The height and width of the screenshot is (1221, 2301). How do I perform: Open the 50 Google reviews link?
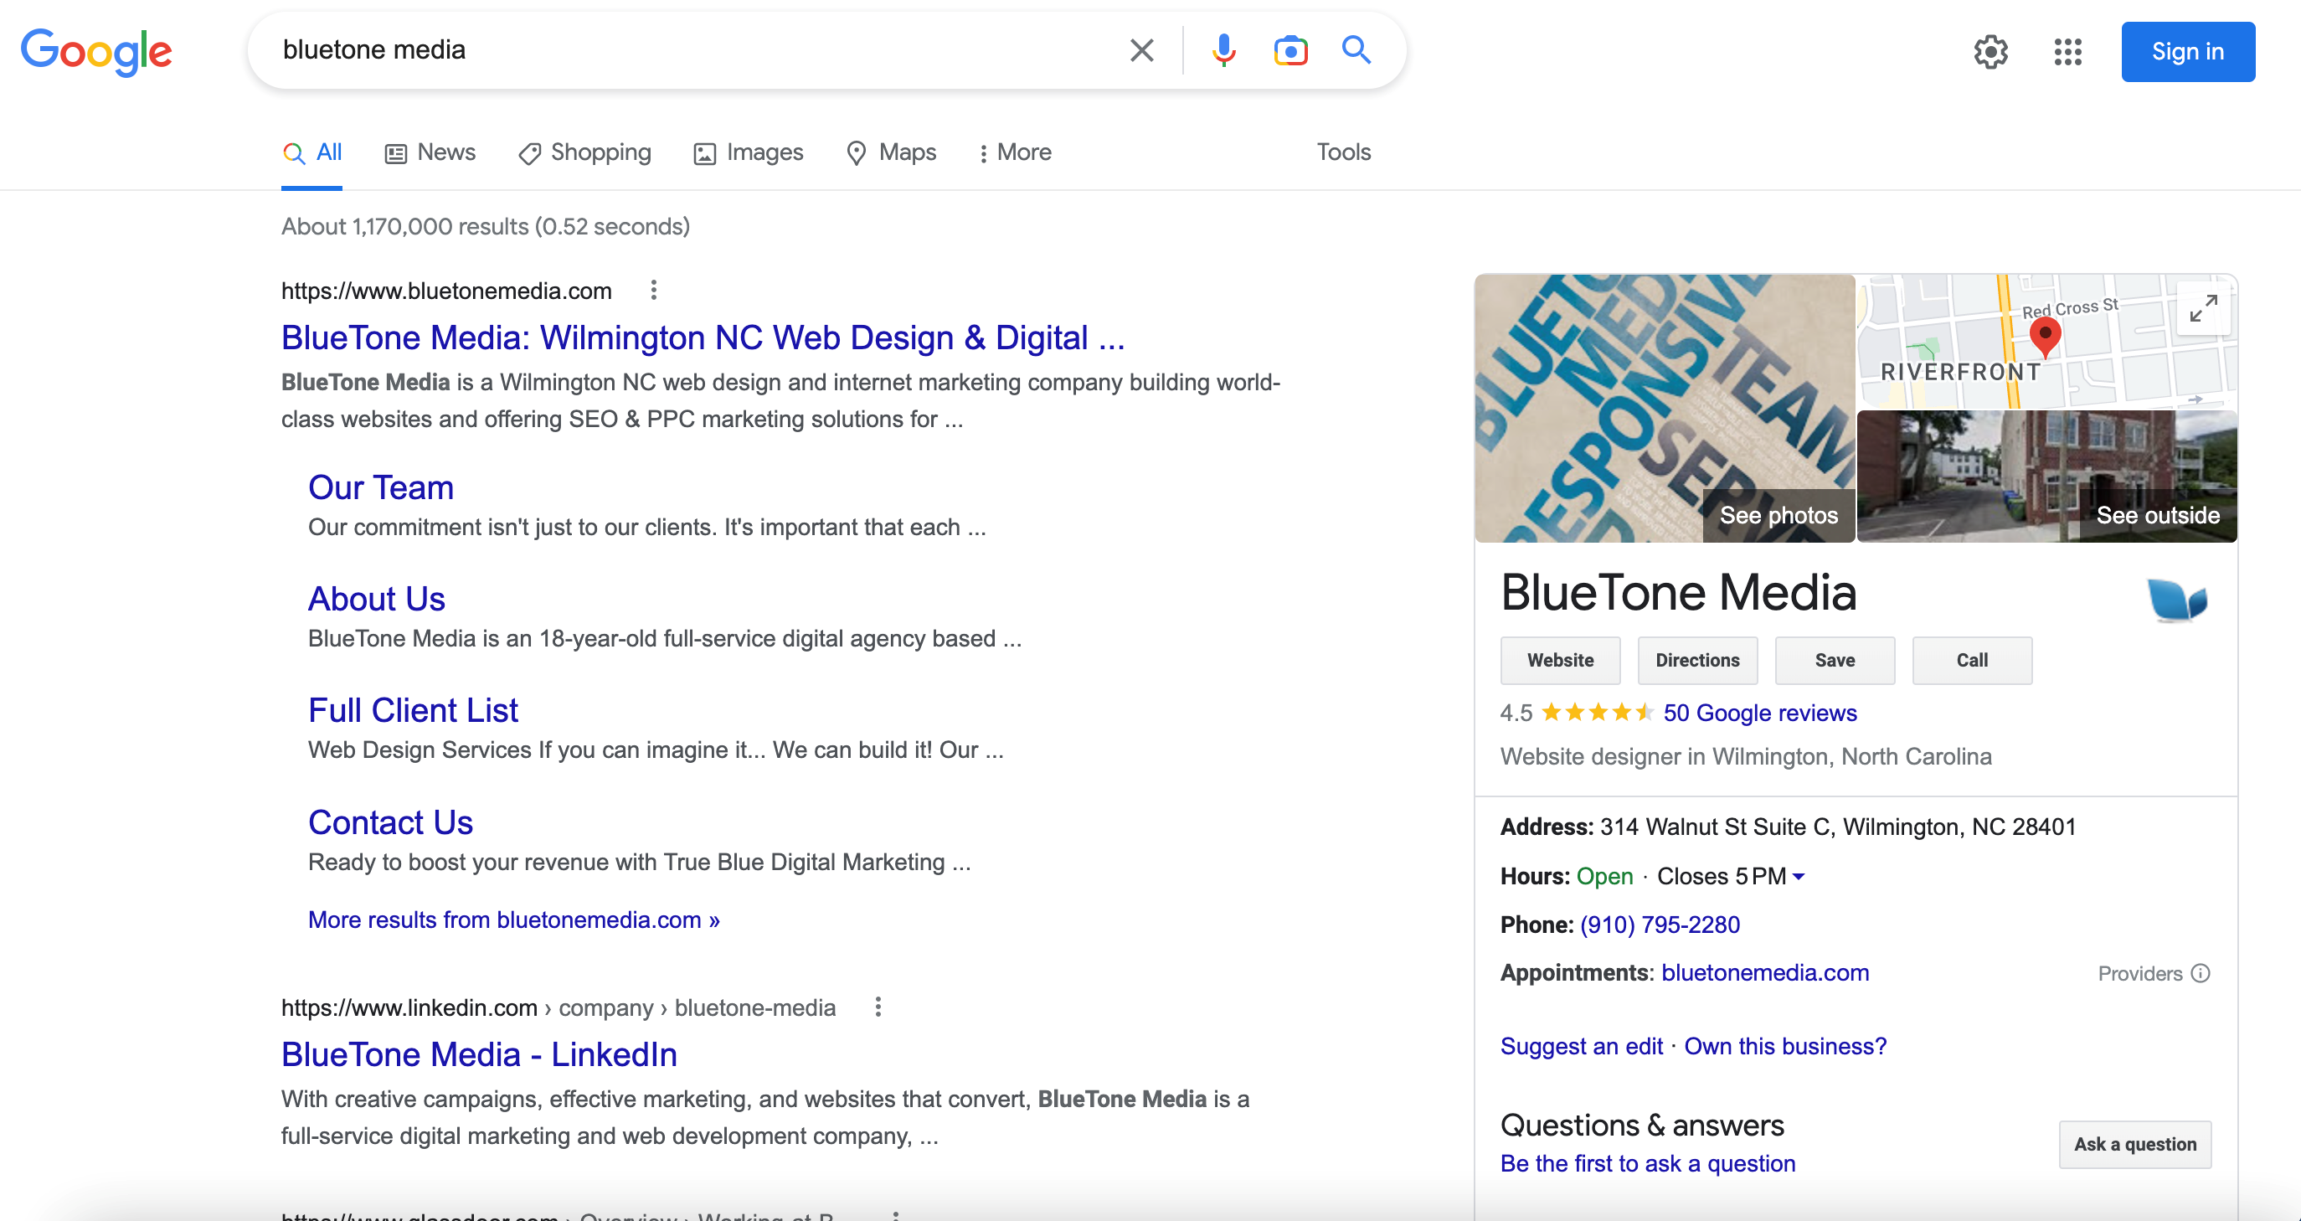coord(1760,713)
